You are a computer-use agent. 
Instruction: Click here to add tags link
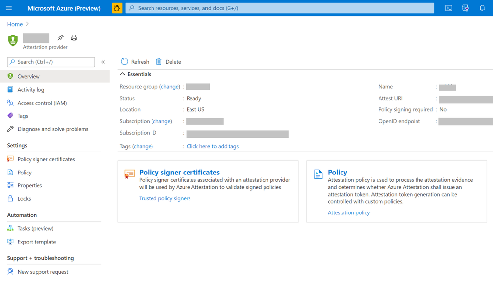(213, 146)
